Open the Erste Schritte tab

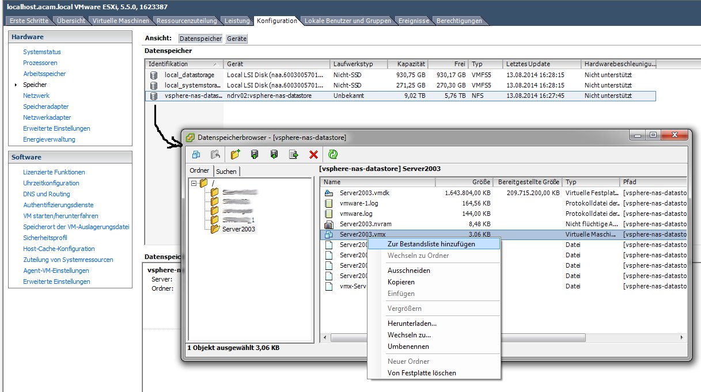(x=29, y=21)
